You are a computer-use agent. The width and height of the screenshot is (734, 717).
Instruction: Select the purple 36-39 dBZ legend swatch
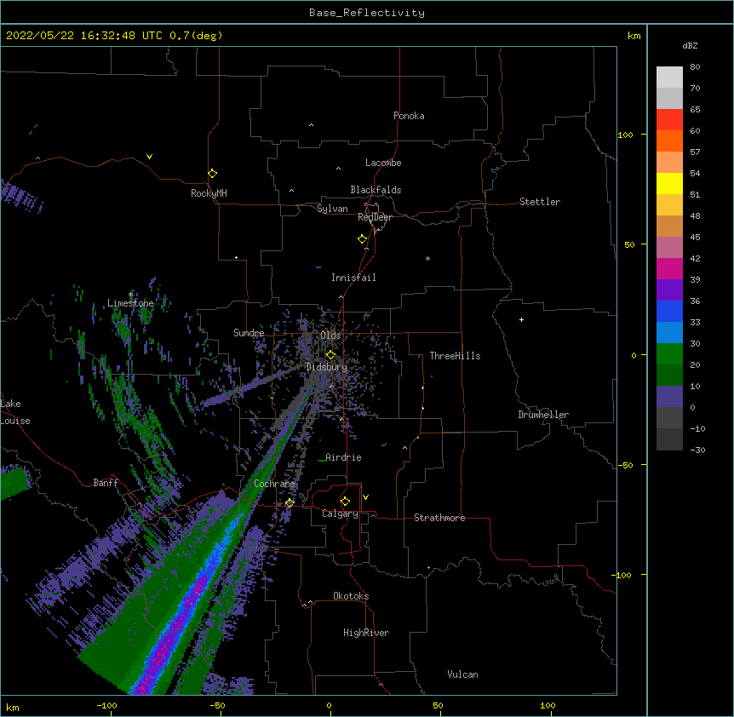point(669,290)
